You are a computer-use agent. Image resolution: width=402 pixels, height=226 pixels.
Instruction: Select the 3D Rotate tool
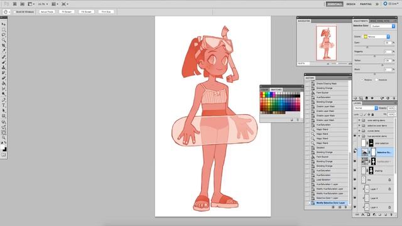[4, 122]
